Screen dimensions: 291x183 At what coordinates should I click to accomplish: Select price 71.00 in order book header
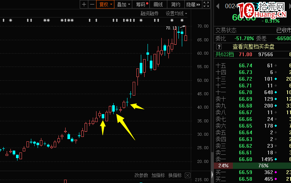[x=245, y=54]
